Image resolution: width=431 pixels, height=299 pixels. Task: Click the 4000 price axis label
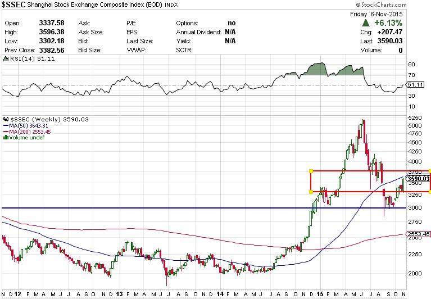coord(415,162)
